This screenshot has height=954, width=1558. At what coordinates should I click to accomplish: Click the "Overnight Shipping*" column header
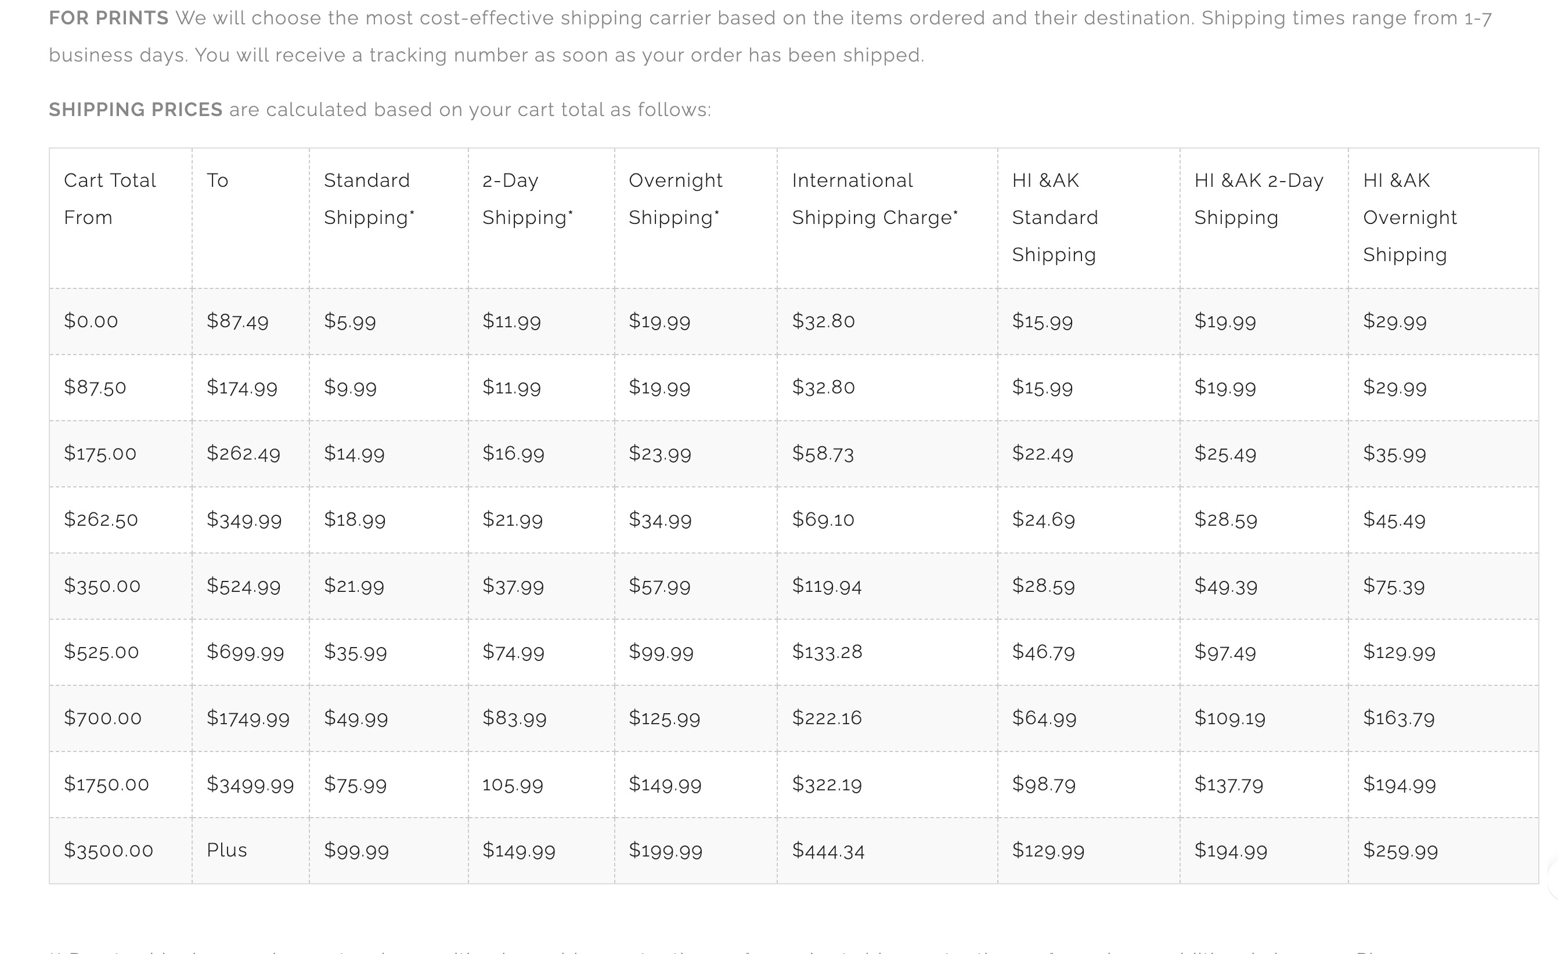click(696, 218)
